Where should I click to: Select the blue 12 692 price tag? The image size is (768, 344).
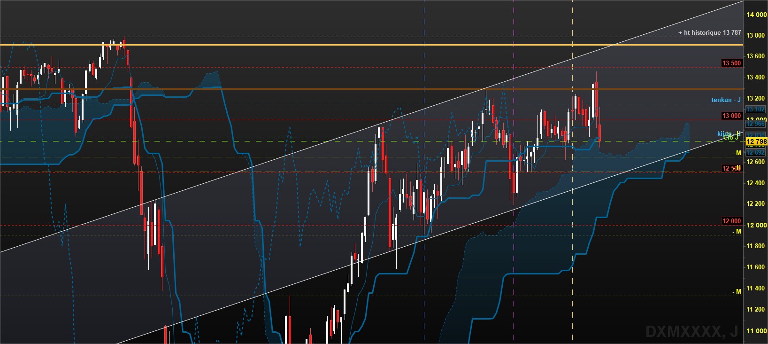pyautogui.click(x=756, y=152)
